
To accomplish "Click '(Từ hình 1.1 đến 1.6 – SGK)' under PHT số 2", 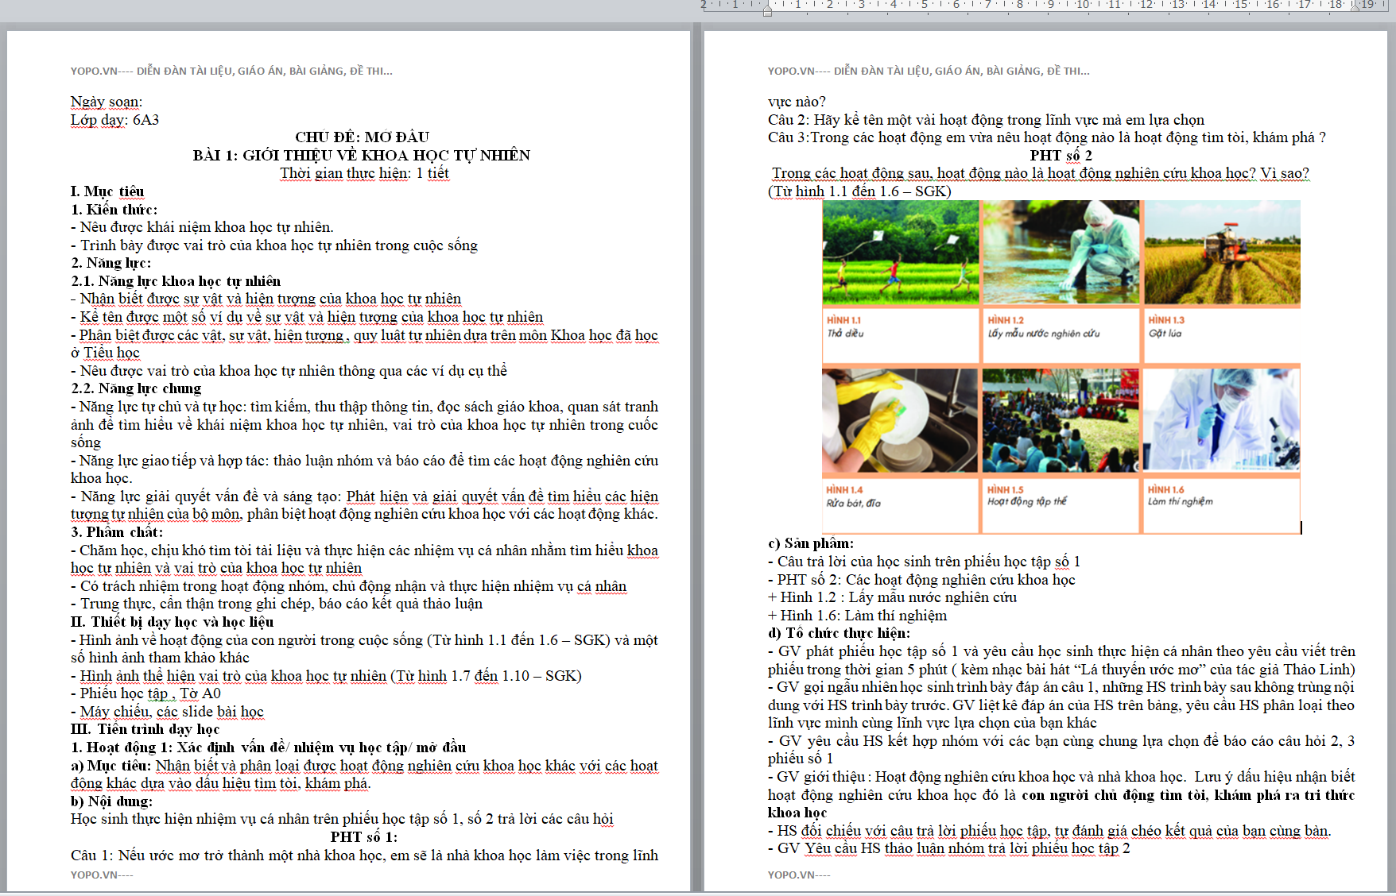I will point(859,191).
